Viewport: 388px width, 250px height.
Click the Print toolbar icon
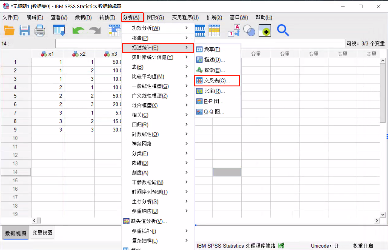(x=40, y=30)
